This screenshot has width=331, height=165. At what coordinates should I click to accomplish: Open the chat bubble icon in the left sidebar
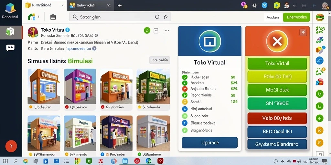point(10,48)
